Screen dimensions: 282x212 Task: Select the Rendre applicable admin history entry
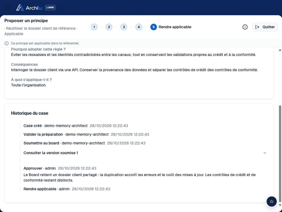pyautogui.click(x=67, y=189)
